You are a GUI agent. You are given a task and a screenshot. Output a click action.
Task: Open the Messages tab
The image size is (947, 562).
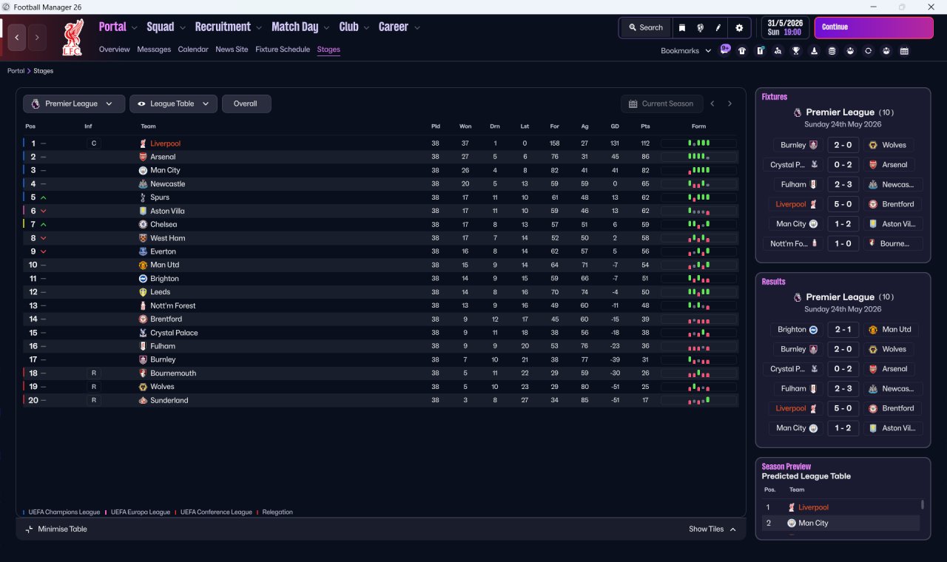click(x=154, y=50)
